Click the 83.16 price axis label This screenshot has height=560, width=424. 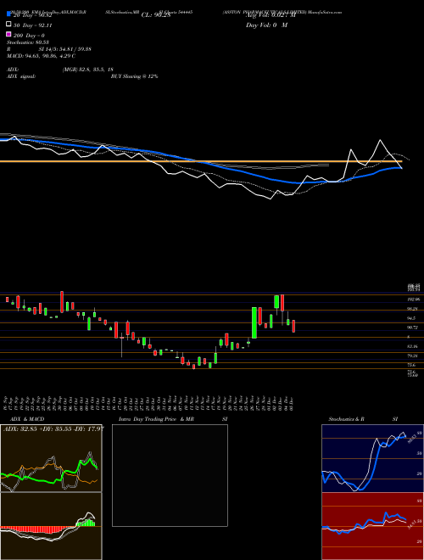[413, 346]
